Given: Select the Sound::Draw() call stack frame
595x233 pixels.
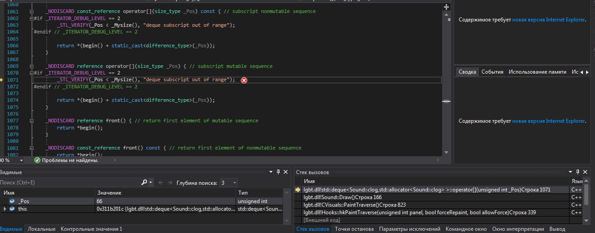Looking at the screenshot, I should click(343, 197).
